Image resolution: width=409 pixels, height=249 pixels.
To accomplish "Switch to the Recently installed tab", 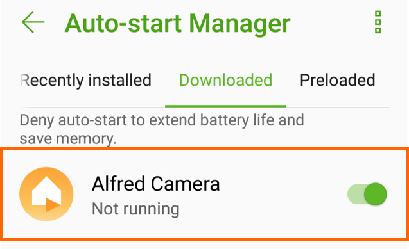I will 86,80.
